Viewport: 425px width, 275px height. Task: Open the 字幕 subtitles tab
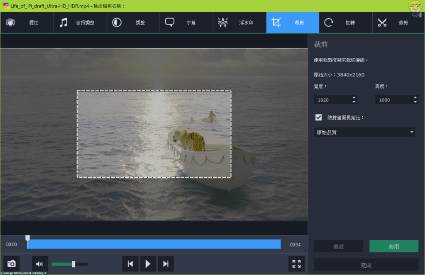click(186, 22)
